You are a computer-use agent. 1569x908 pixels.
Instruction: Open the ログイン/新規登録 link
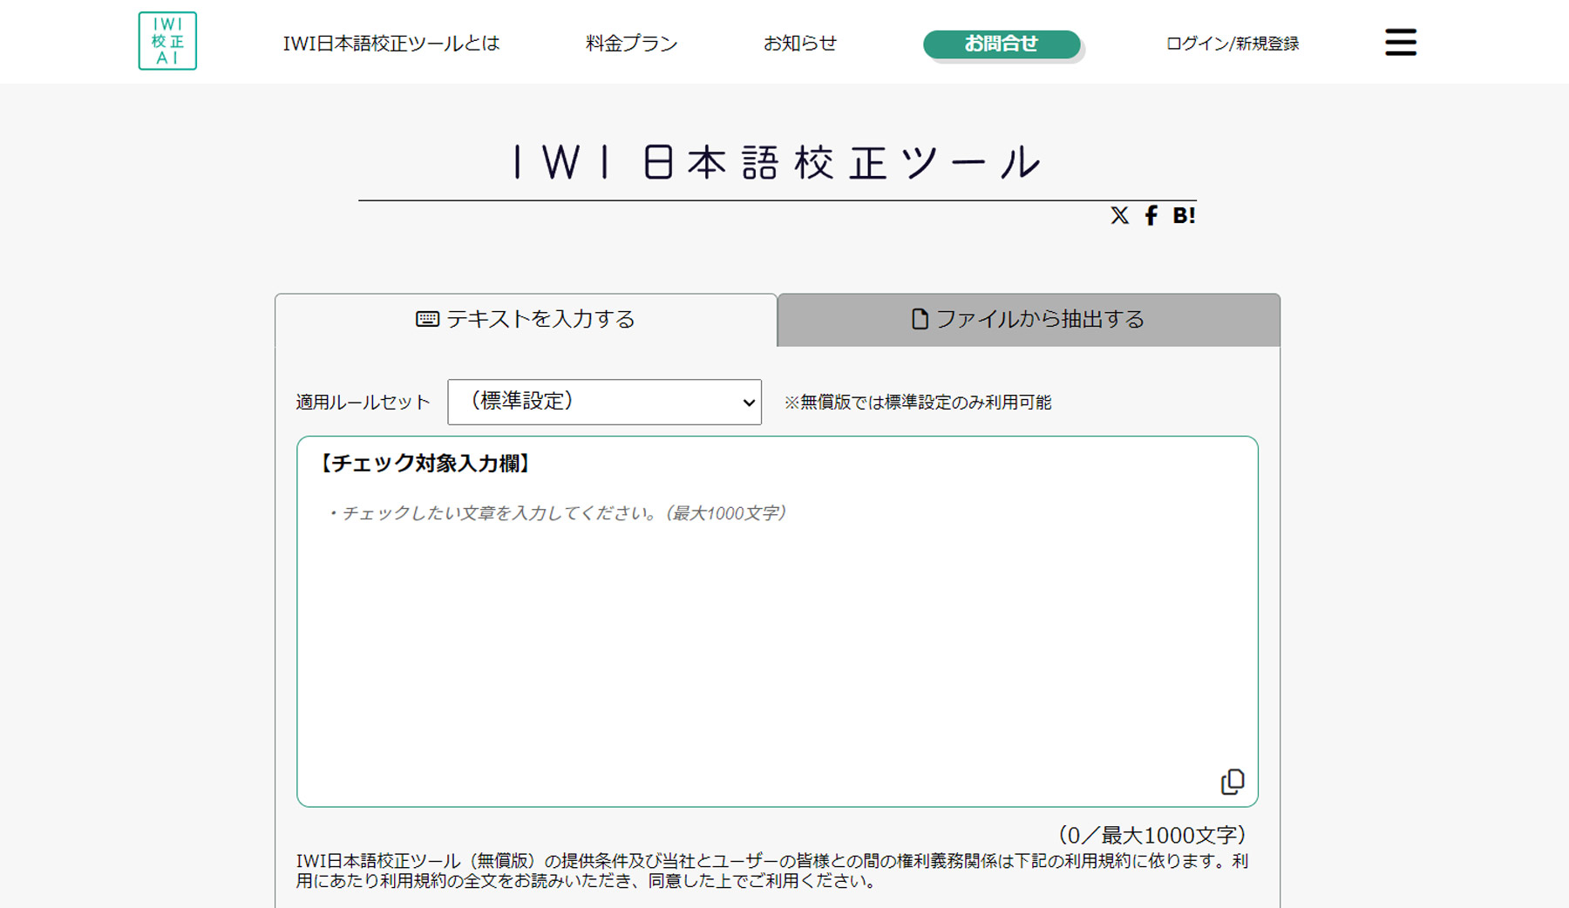click(x=1233, y=44)
